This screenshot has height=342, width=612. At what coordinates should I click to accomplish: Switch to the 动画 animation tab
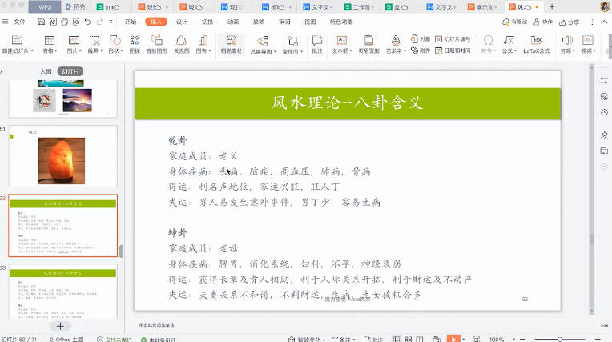pos(232,22)
